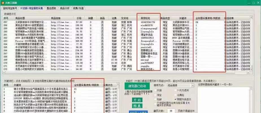Click the blue 粘贴导入关键词 button

coord(138,112)
